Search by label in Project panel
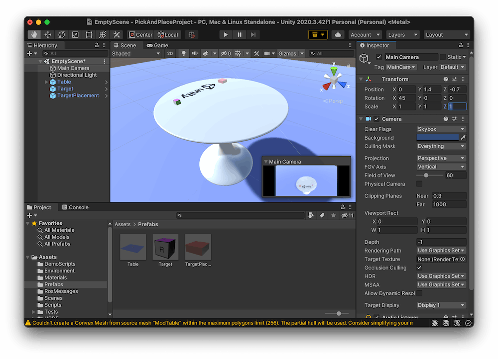The image size is (498, 359). [322, 216]
